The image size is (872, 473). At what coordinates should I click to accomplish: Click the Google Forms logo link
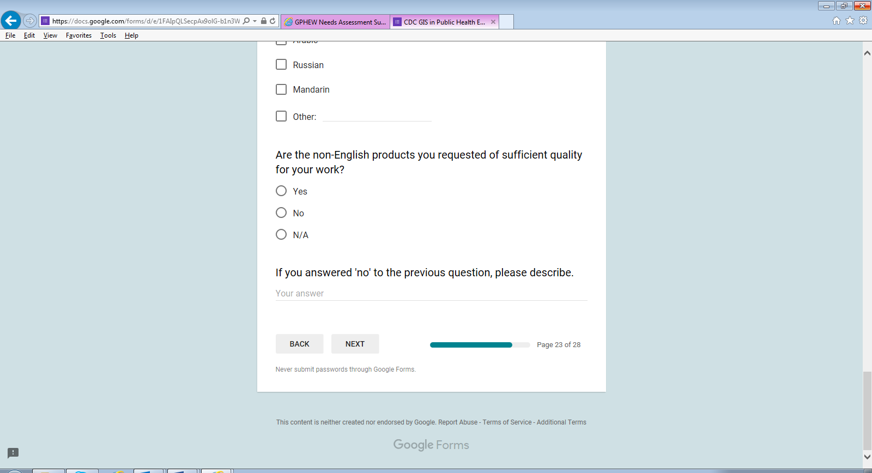(431, 445)
